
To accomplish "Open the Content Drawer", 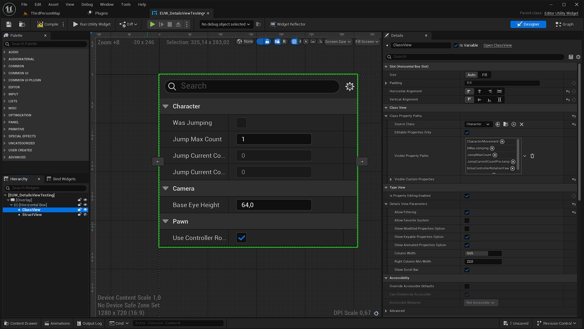I will tap(21, 323).
